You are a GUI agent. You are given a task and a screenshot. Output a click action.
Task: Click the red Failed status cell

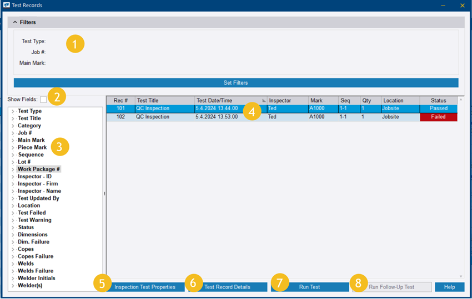(438, 117)
